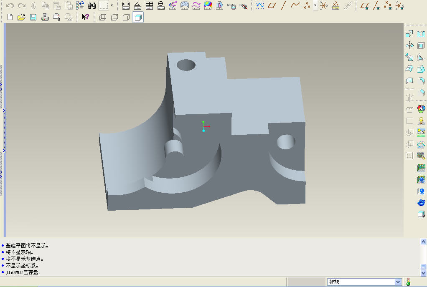This screenshot has height=287, width=427.
Task: Send model as mail attachment
Action: click(x=57, y=17)
